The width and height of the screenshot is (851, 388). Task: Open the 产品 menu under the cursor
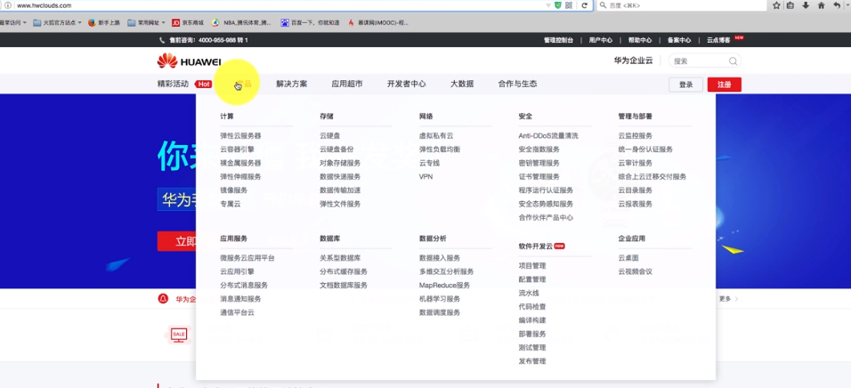coord(243,85)
